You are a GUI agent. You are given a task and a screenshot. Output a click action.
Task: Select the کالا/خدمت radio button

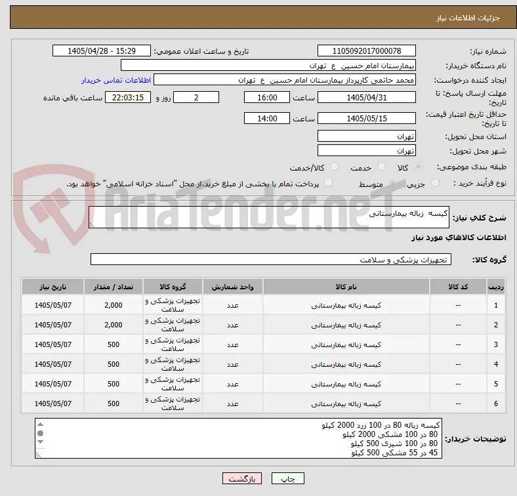(x=335, y=167)
